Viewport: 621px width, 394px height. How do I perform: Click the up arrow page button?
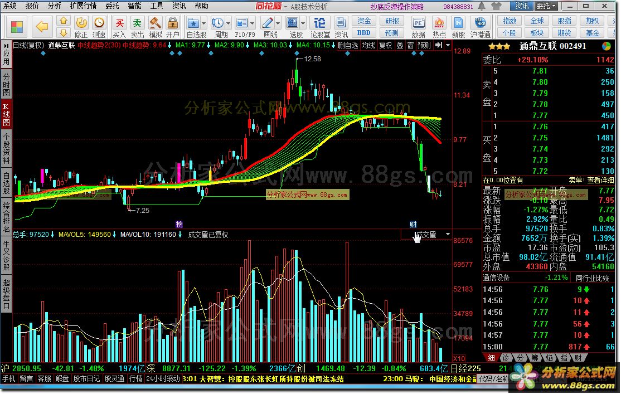click(x=64, y=21)
